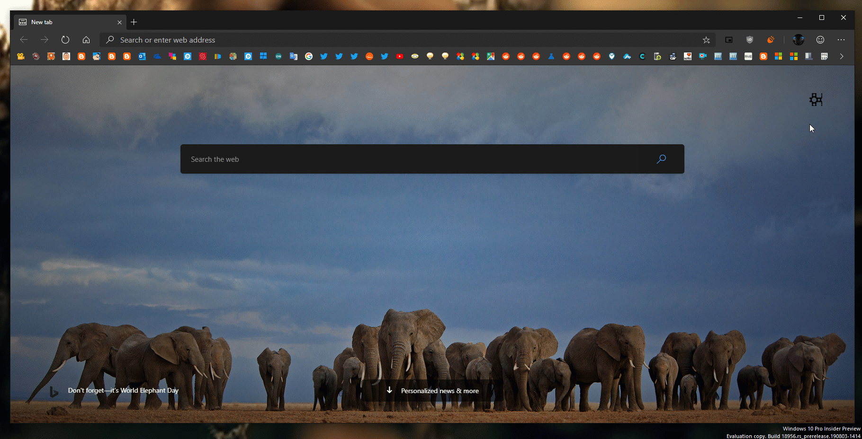This screenshot has width=862, height=439.
Task: Select the New tab tab
Action: click(66, 22)
